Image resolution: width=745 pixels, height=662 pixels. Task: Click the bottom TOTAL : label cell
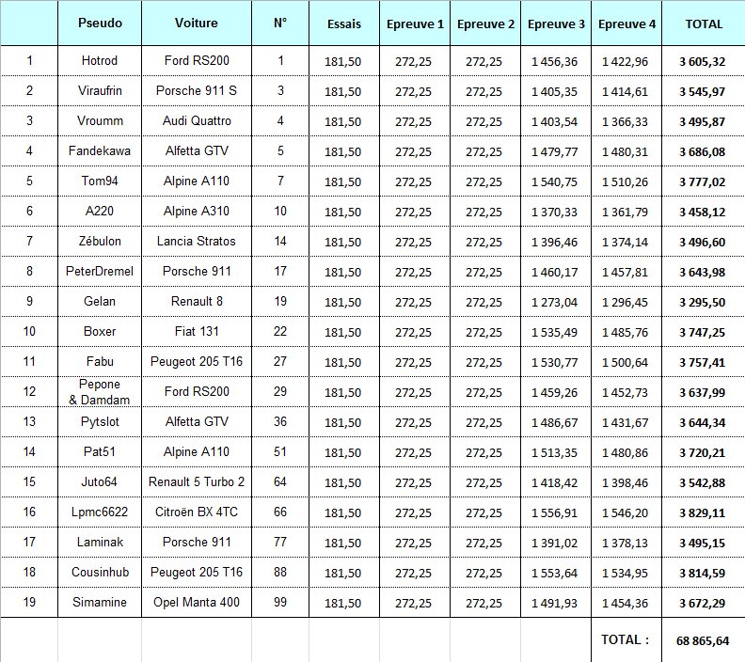pyautogui.click(x=626, y=639)
